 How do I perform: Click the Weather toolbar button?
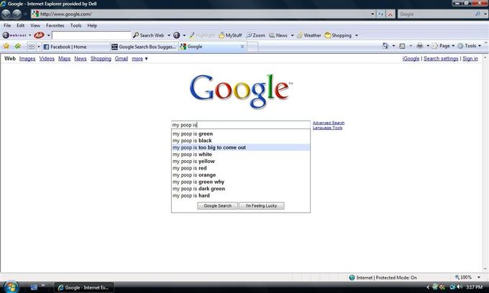[309, 35]
